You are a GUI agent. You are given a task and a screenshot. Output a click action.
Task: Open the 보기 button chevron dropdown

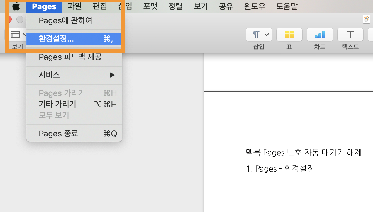25,34
